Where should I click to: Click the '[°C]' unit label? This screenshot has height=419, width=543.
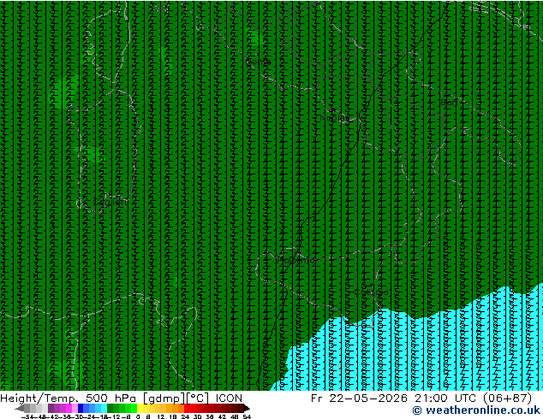coord(198,398)
